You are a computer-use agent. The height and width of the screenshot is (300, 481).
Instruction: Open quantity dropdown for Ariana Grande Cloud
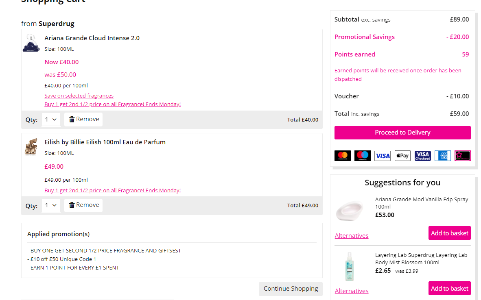51,120
